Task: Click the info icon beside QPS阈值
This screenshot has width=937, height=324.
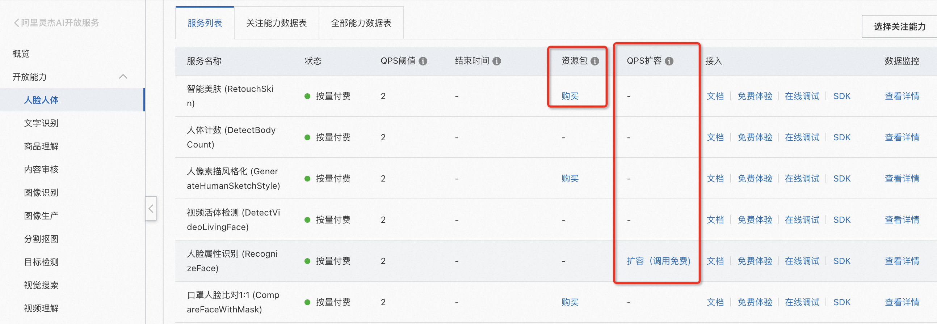Action: [423, 61]
